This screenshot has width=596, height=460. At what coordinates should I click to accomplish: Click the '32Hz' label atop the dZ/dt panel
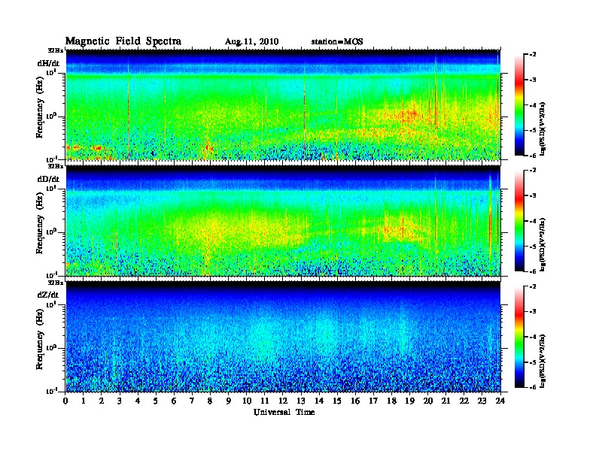[x=56, y=283]
